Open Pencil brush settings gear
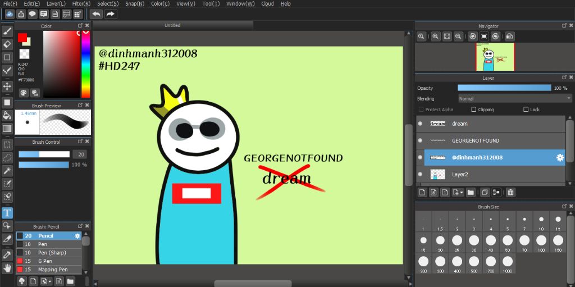The width and height of the screenshot is (575, 287). coord(77,236)
